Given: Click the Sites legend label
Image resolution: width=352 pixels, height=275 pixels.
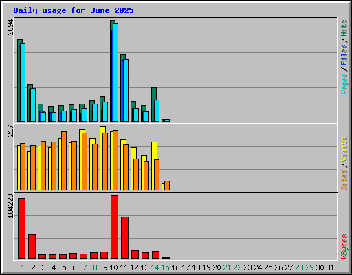Looking at the screenshot, I should [x=344, y=180].
